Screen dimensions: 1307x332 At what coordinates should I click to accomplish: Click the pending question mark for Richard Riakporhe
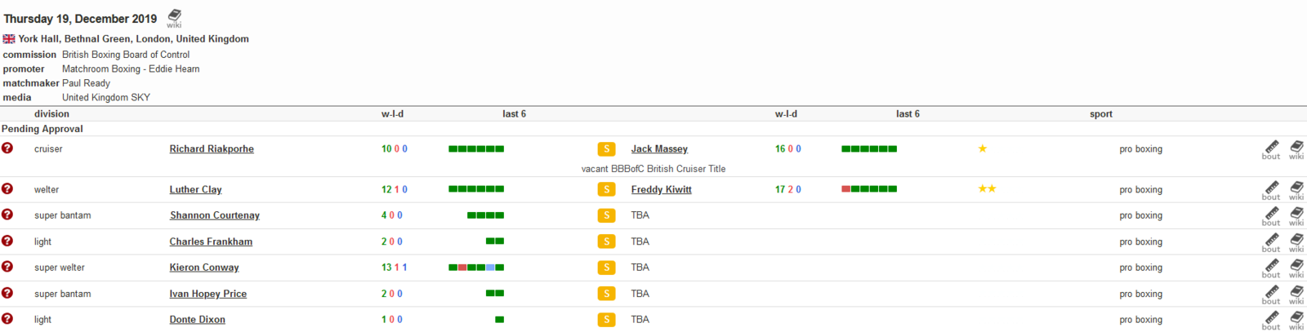[x=7, y=148]
